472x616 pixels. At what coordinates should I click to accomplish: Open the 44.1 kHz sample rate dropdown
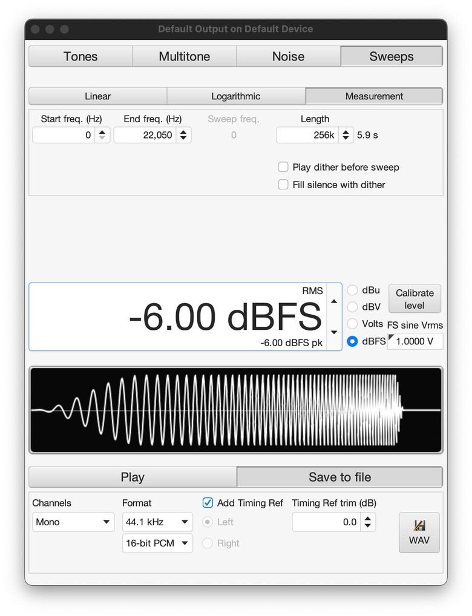(x=157, y=522)
